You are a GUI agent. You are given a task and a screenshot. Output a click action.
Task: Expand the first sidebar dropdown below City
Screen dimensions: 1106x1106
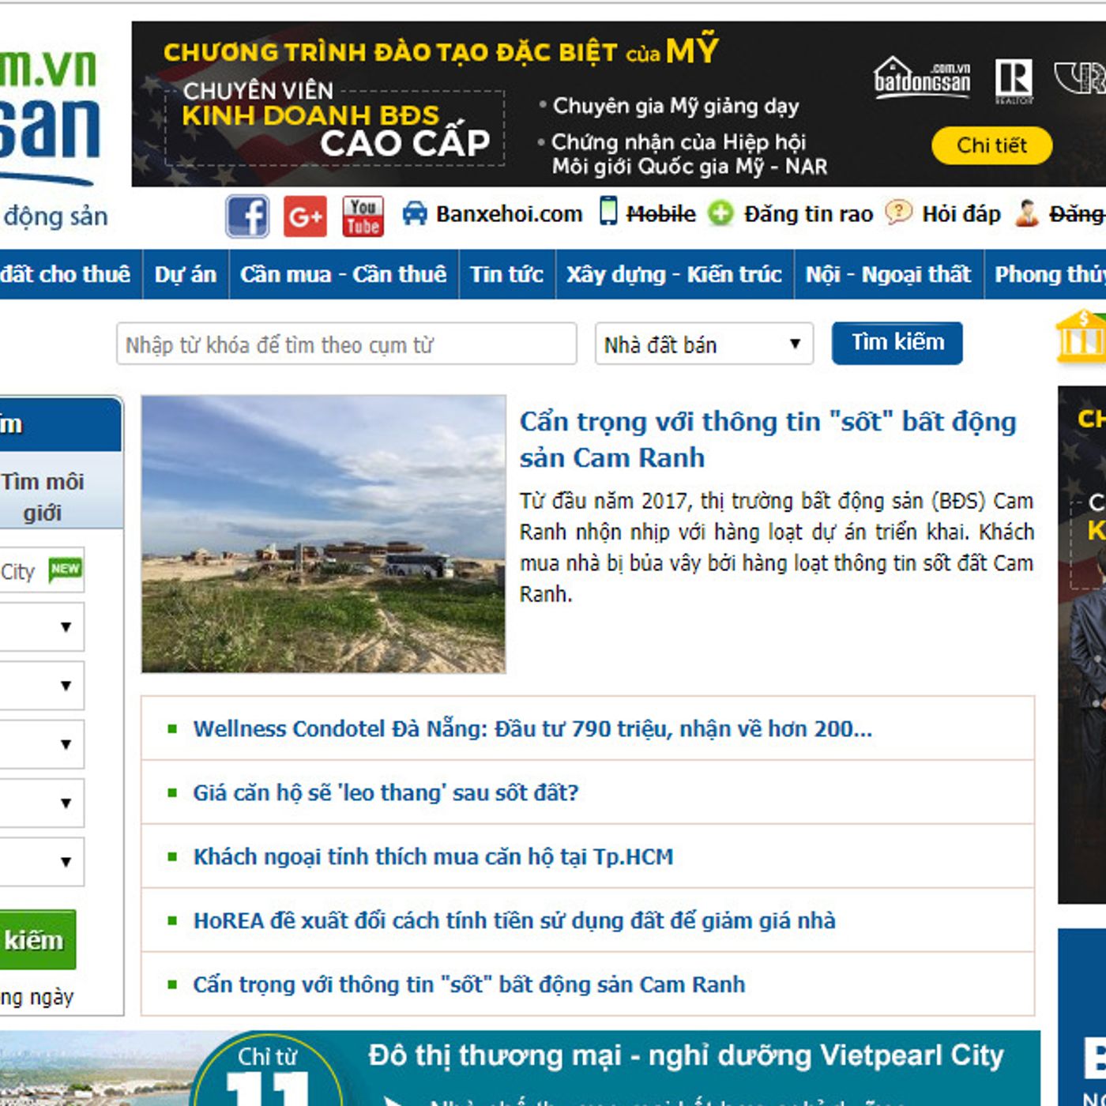point(41,627)
